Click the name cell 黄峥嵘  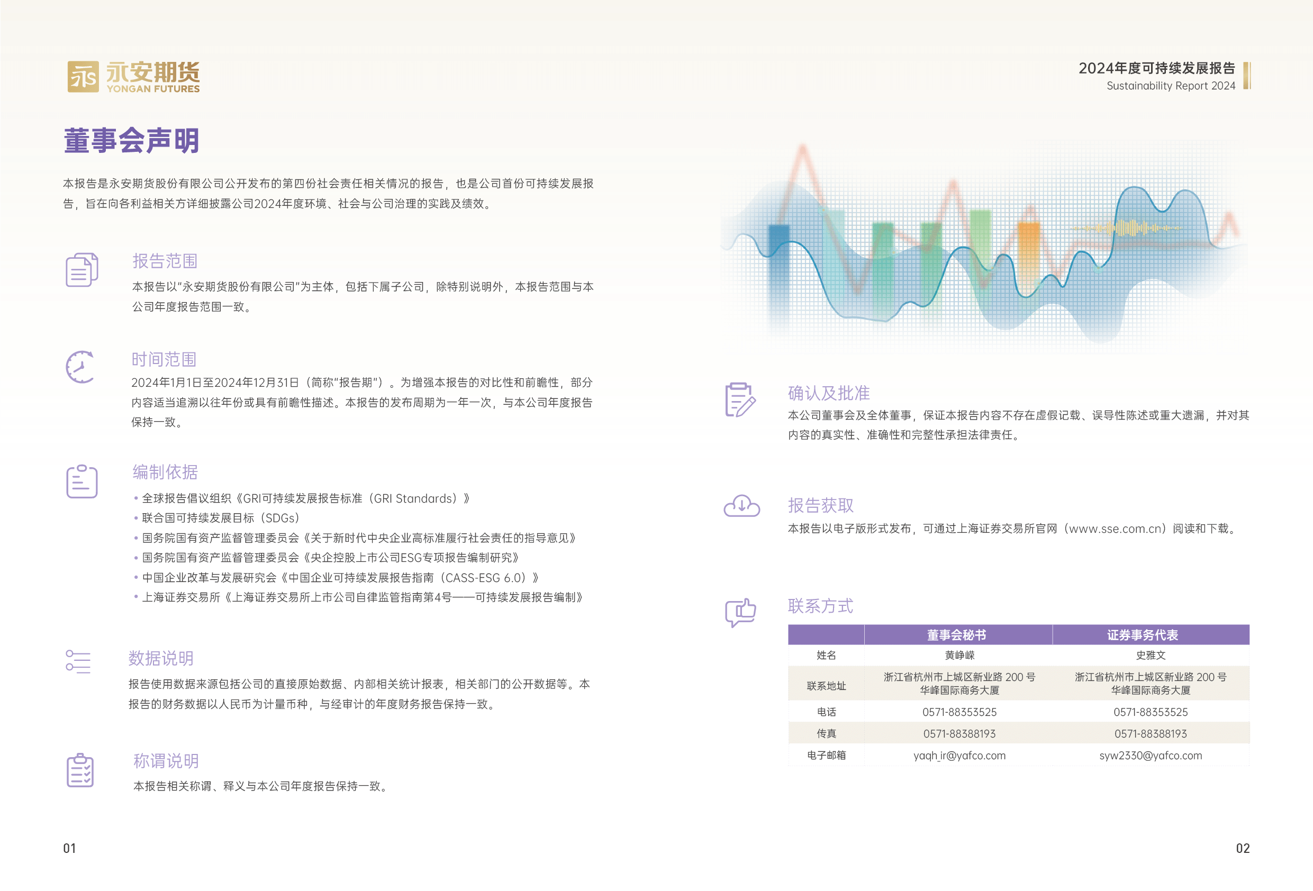click(959, 656)
